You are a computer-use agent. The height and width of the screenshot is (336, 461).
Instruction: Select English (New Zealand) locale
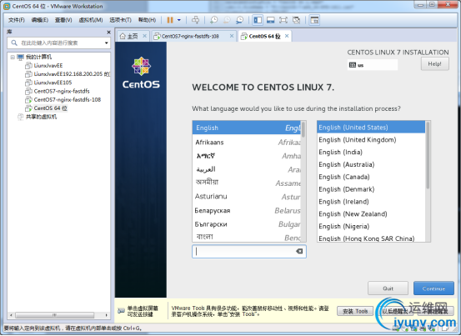coord(371,213)
